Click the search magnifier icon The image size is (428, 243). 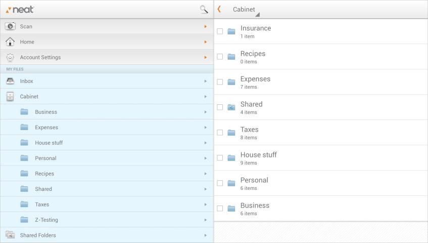204,9
